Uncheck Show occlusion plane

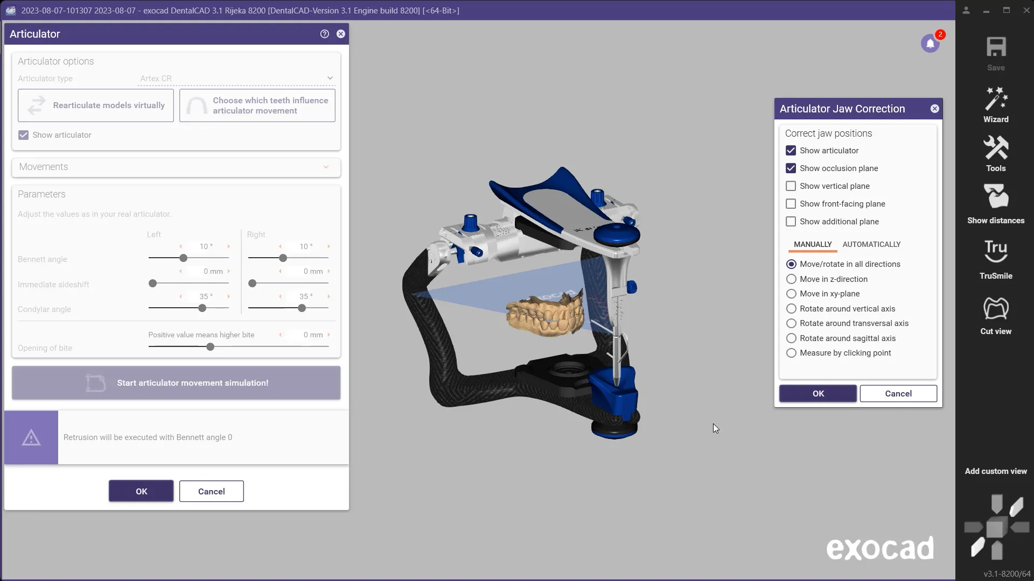click(791, 168)
